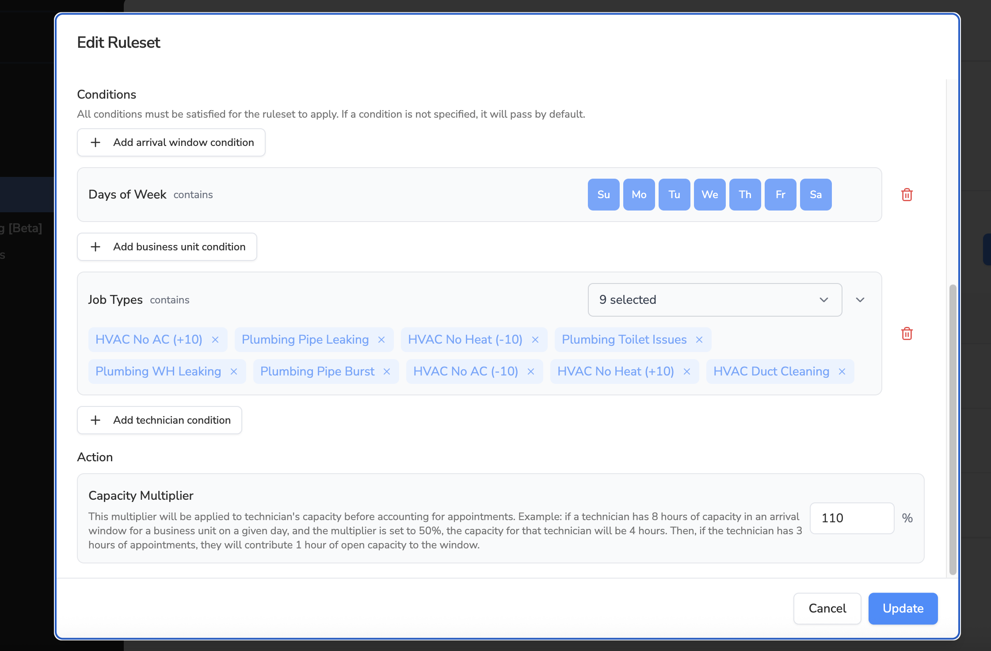The width and height of the screenshot is (991, 651).
Task: Delete the Job Types condition
Action: click(x=907, y=333)
